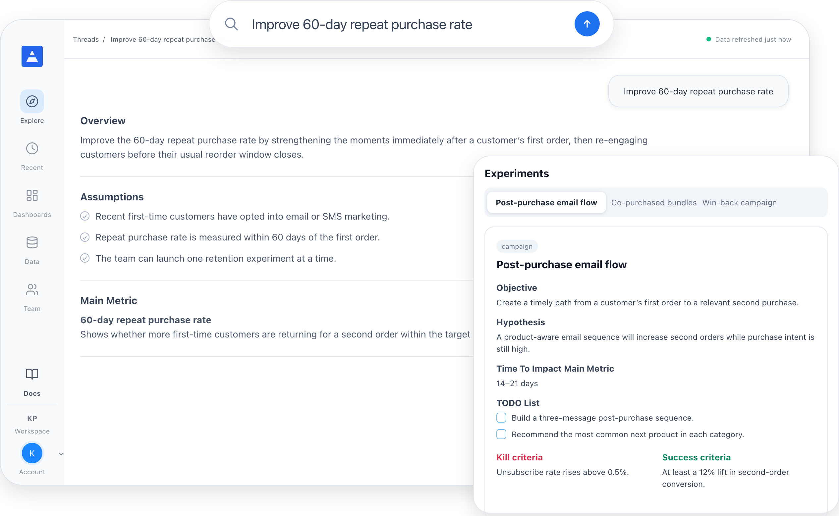Click the blue K account avatar

coord(32,453)
